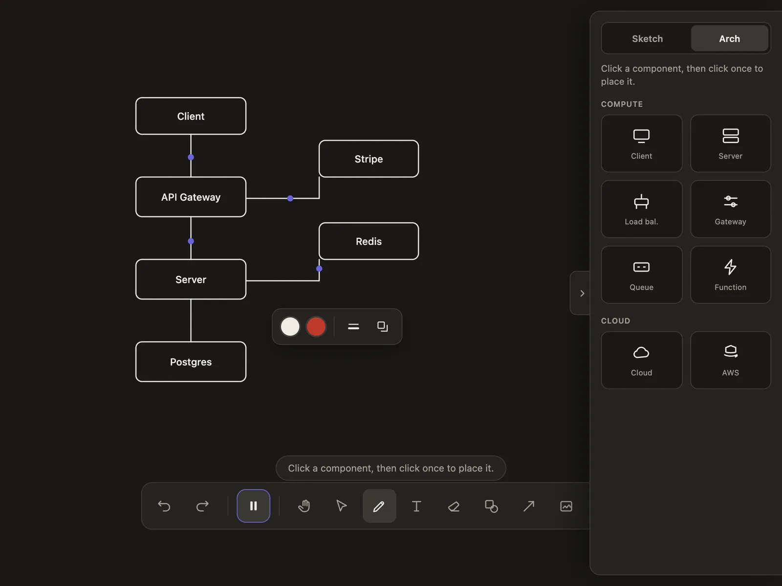Choose the Load bal. component
Screen dimensions: 782x586
(642, 209)
